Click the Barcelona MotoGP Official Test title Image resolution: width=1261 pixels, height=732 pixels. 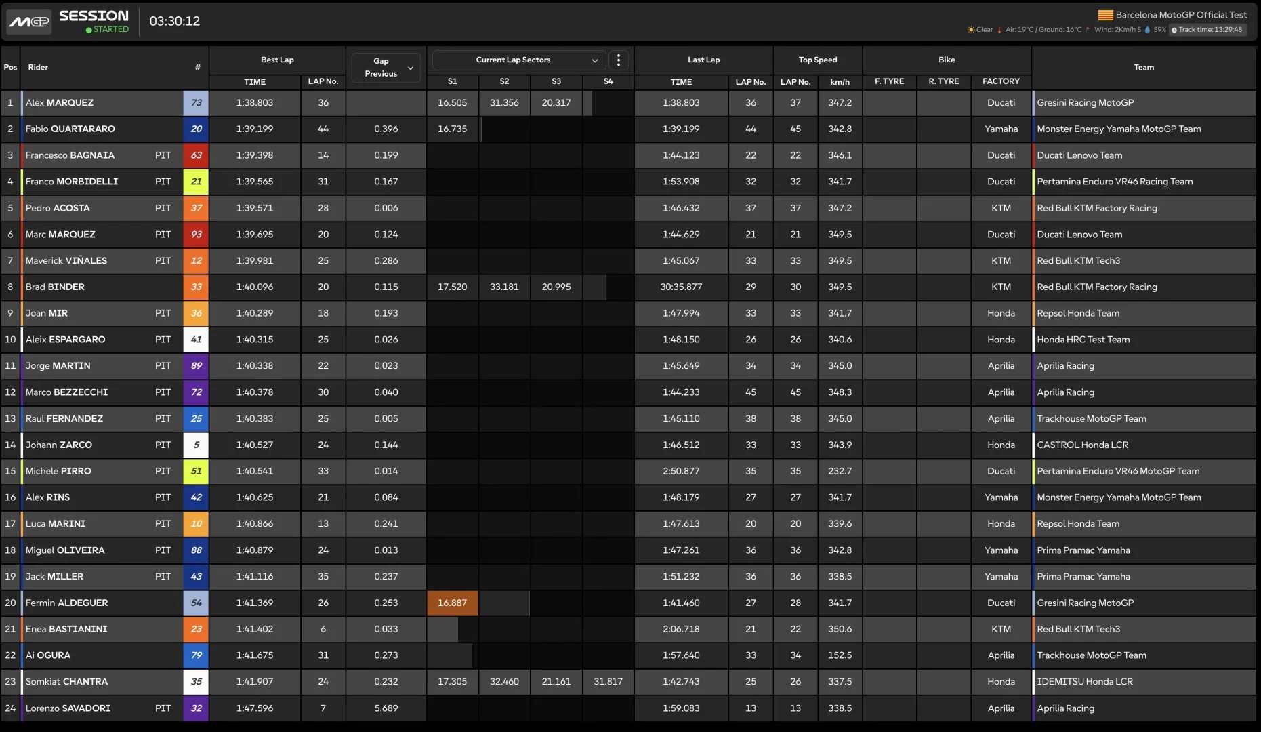click(x=1181, y=15)
